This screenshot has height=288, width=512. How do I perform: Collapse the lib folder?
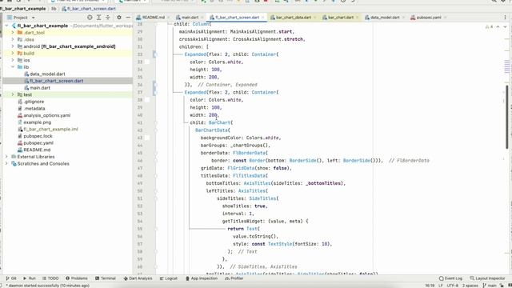pyautogui.click(x=13, y=67)
